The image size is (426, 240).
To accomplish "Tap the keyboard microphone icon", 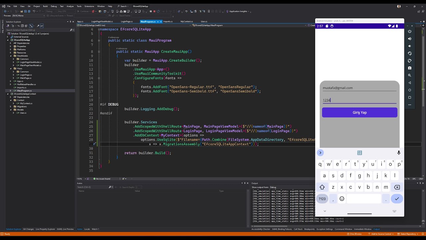I will [x=398, y=153].
